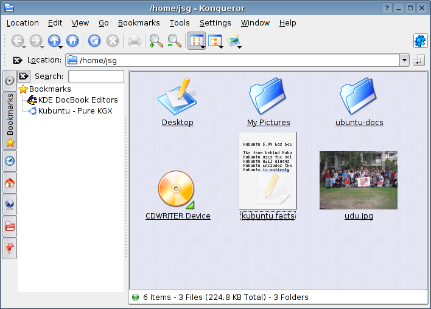431x309 pixels.
Task: Open the Location history dropdown arrow
Action: (404, 60)
